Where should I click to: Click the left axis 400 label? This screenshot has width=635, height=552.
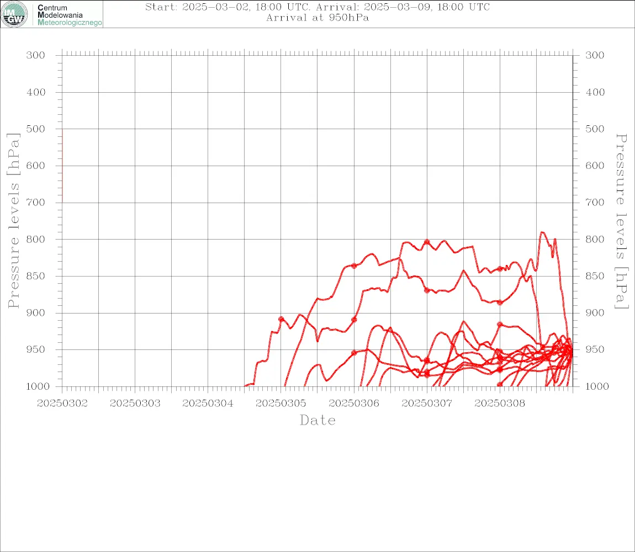coord(36,92)
